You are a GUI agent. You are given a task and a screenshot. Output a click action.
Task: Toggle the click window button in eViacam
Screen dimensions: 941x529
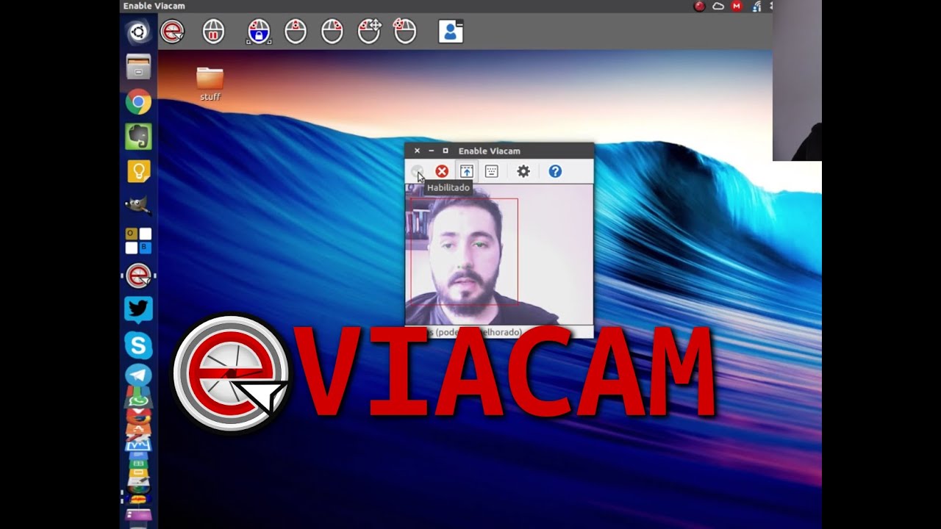click(x=467, y=171)
